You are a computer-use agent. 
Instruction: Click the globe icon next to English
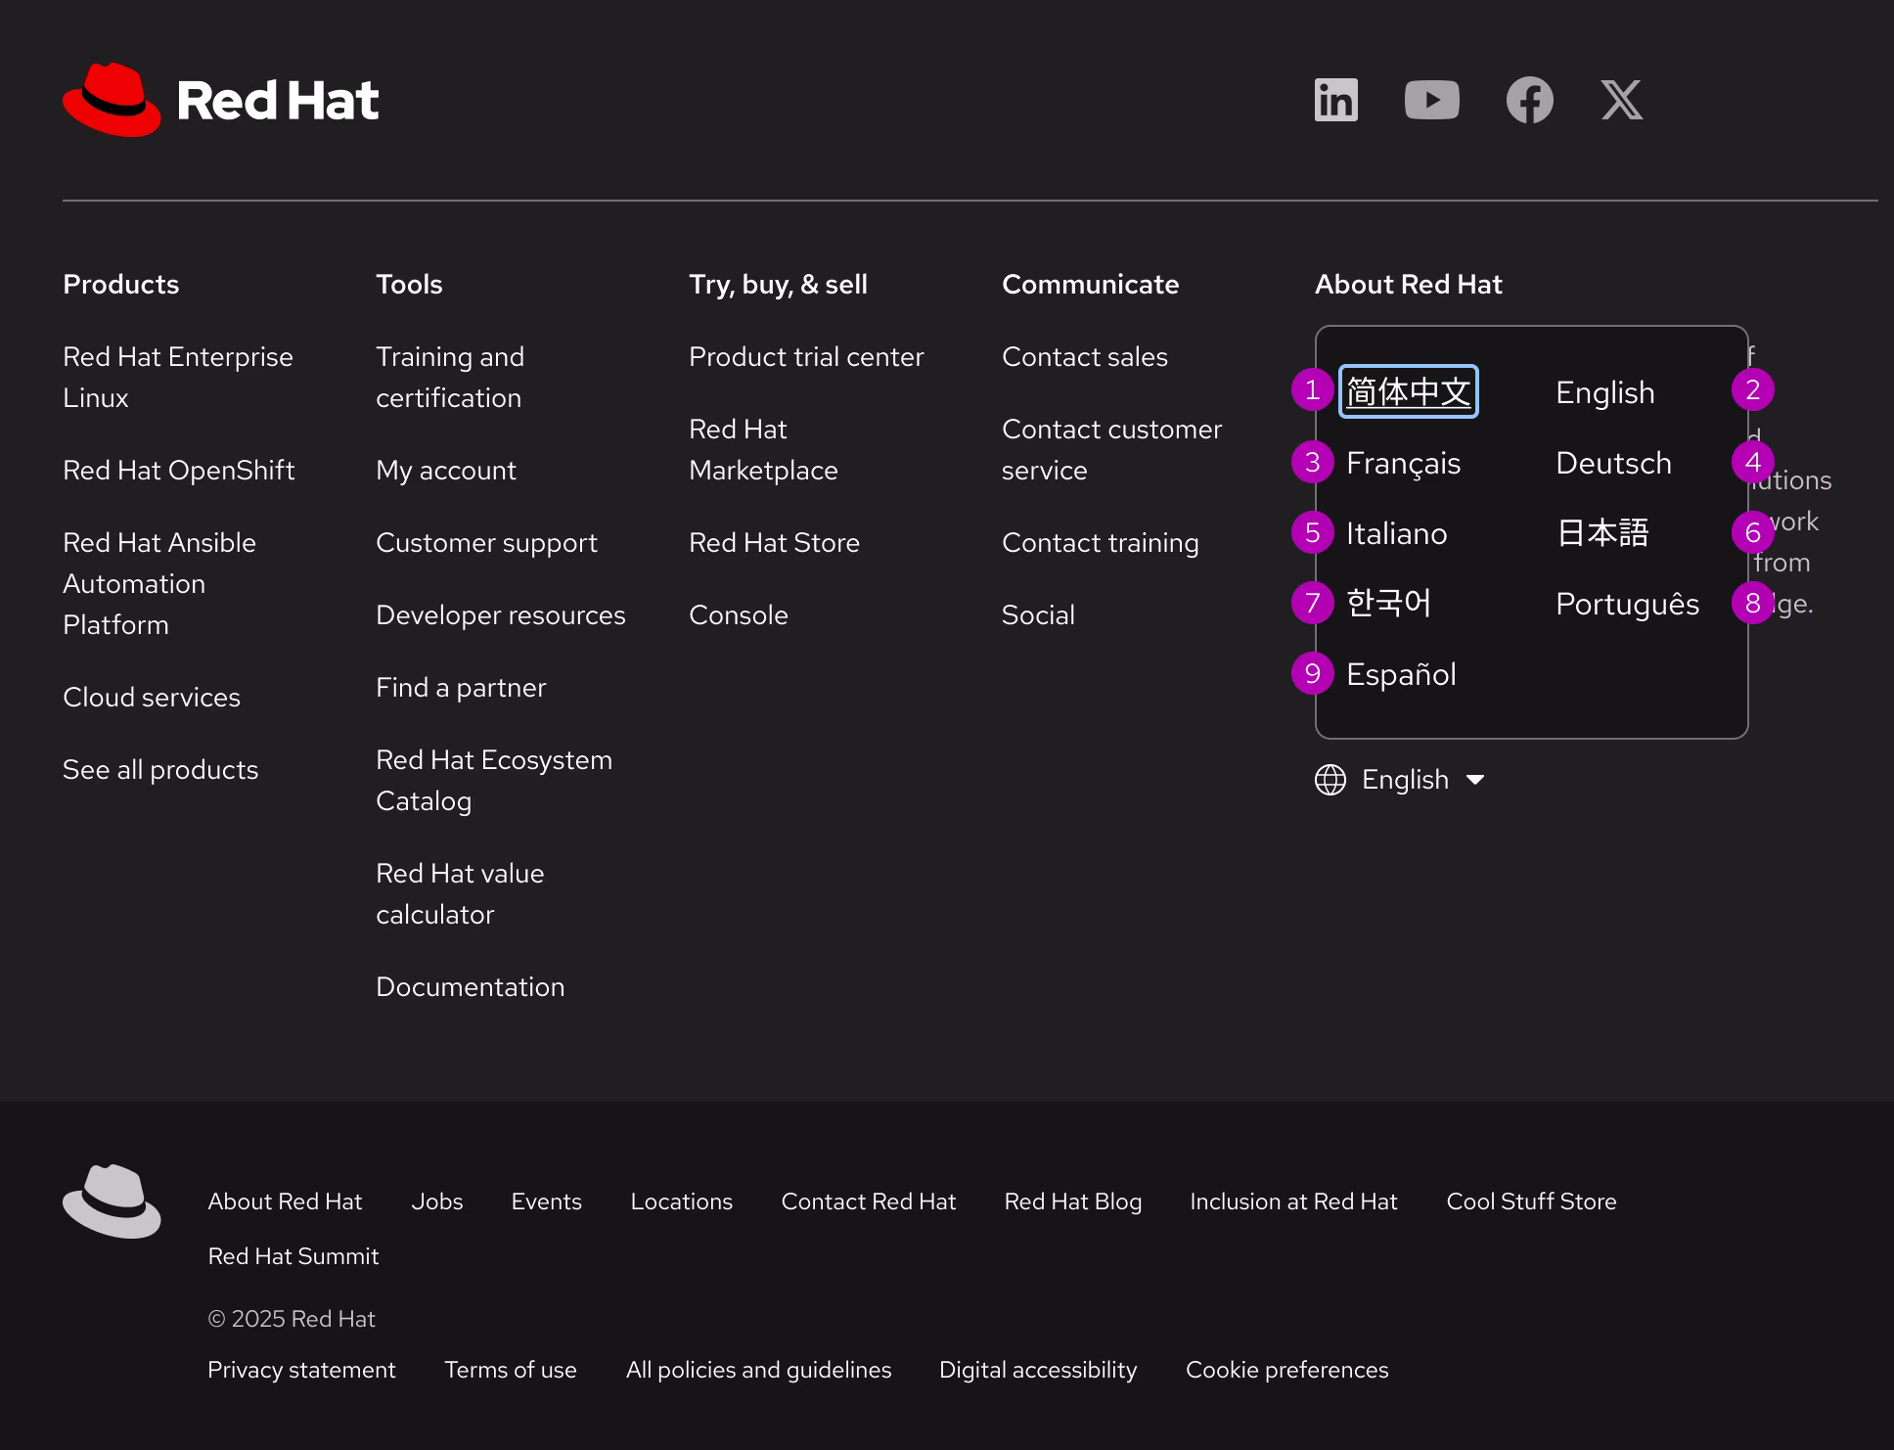tap(1329, 779)
